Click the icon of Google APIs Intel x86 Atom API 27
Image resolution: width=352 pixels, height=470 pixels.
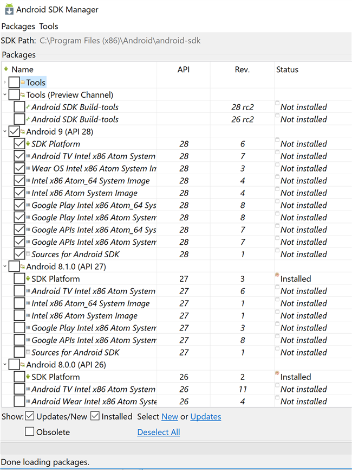point(28,340)
